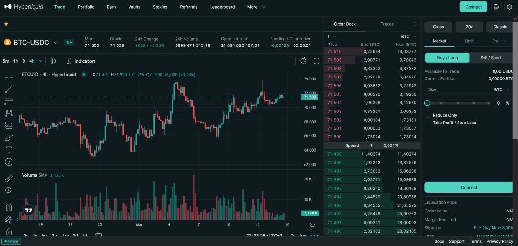This screenshot has width=518, height=246.
Task: Enter fullscreen chart mode
Action: click(x=317, y=61)
